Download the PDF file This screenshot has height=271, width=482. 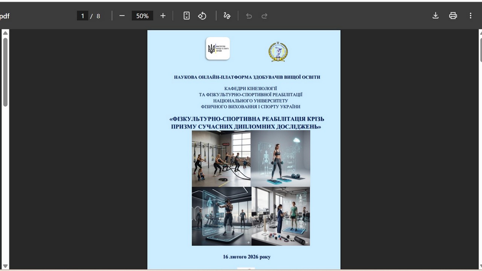[435, 16]
